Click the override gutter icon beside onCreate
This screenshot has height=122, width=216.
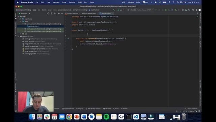pos(68,38)
